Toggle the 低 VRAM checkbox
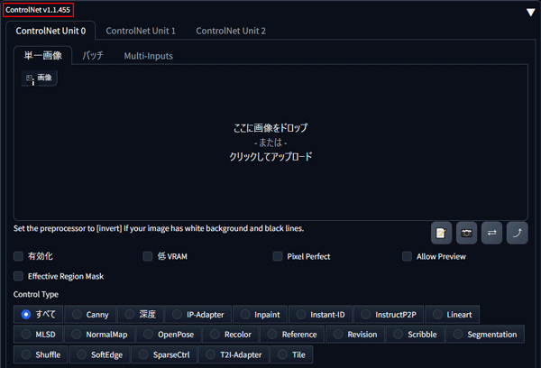This screenshot has width=541, height=368. tap(148, 256)
